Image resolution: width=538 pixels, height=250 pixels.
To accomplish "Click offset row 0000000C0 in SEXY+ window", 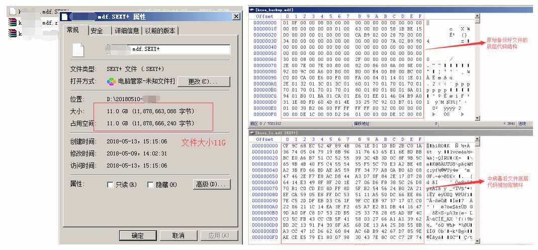I will click(265, 219).
